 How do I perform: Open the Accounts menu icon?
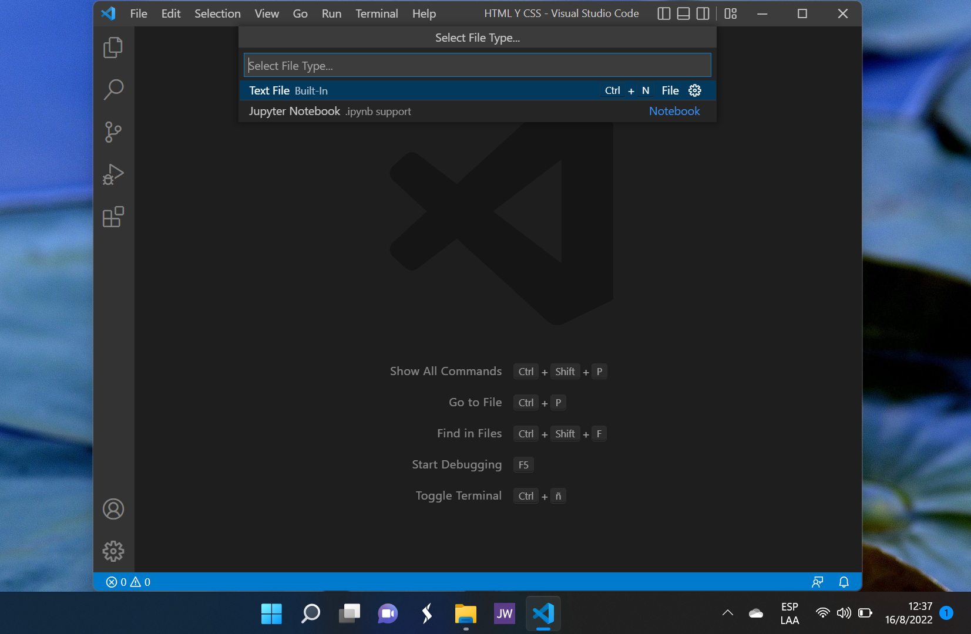pos(113,509)
